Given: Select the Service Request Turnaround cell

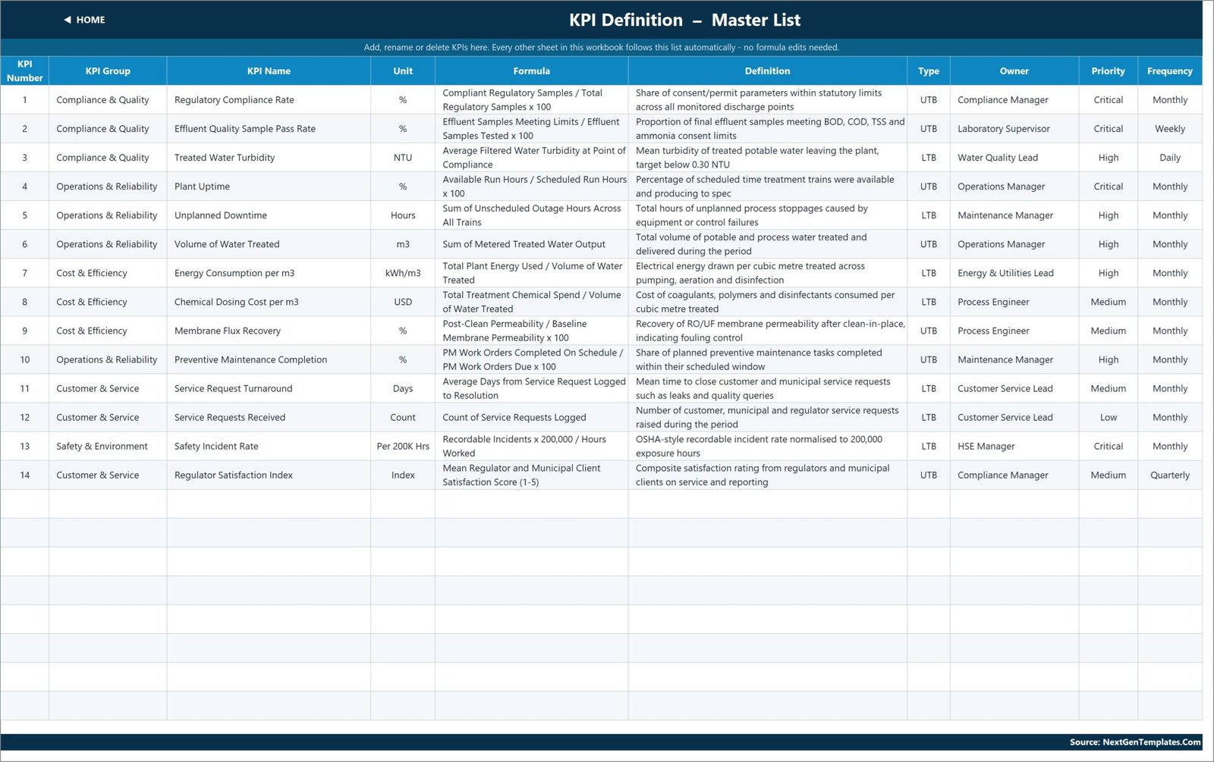Looking at the screenshot, I should [x=269, y=388].
